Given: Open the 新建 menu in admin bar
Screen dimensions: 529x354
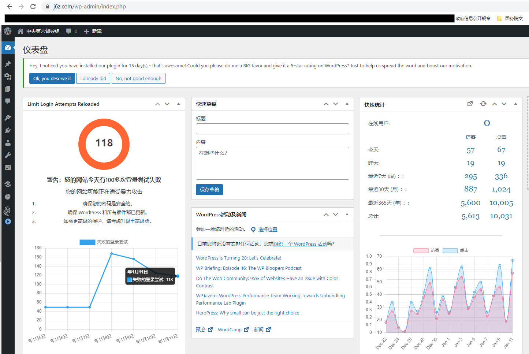Looking at the screenshot, I should (93, 31).
